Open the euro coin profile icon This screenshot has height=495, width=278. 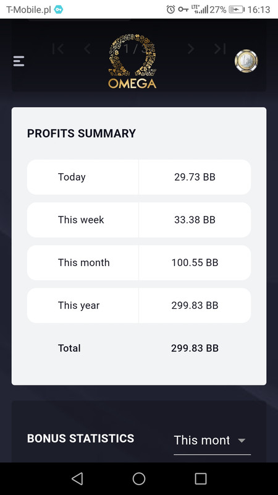click(x=246, y=61)
